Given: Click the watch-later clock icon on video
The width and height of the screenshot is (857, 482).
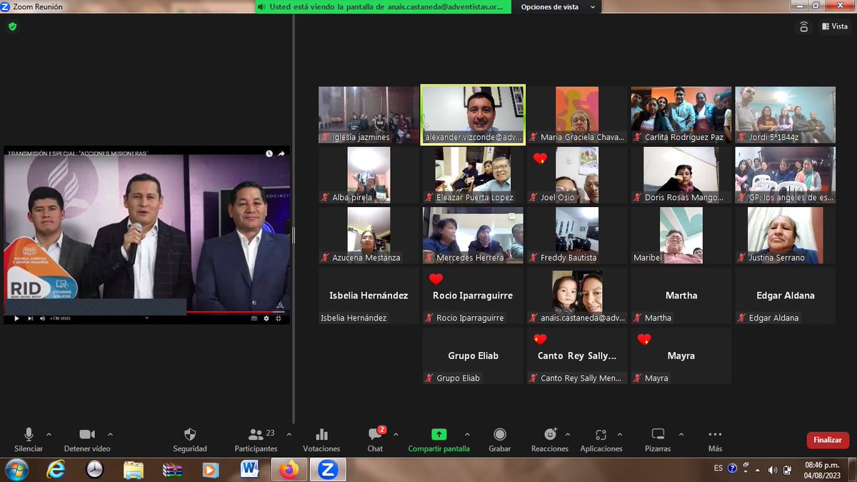Looking at the screenshot, I should coord(269,154).
